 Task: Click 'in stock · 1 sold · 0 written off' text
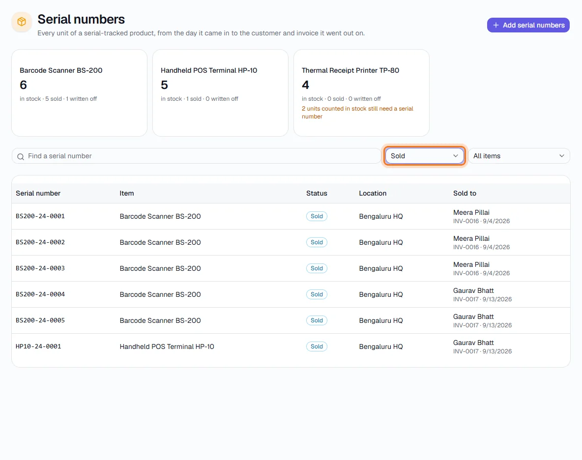199,99
